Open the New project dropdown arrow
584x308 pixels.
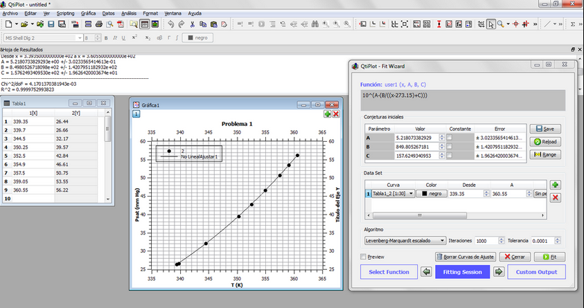17,24
